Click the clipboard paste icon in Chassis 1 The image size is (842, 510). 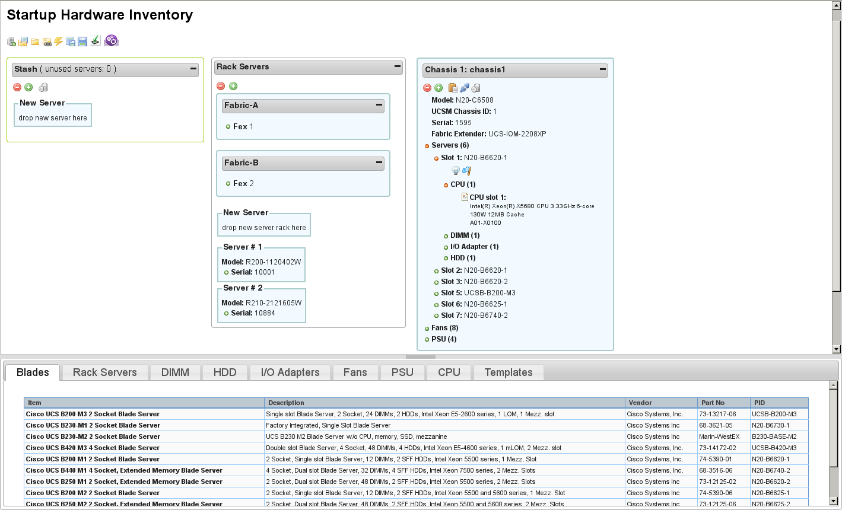tap(453, 88)
